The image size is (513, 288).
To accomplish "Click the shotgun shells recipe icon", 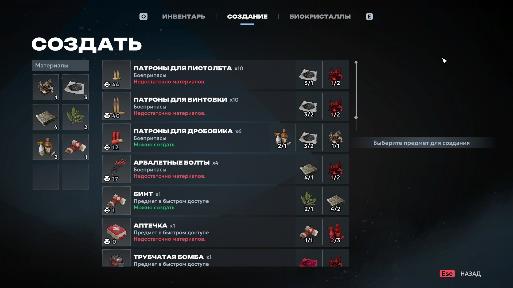I will point(116,138).
